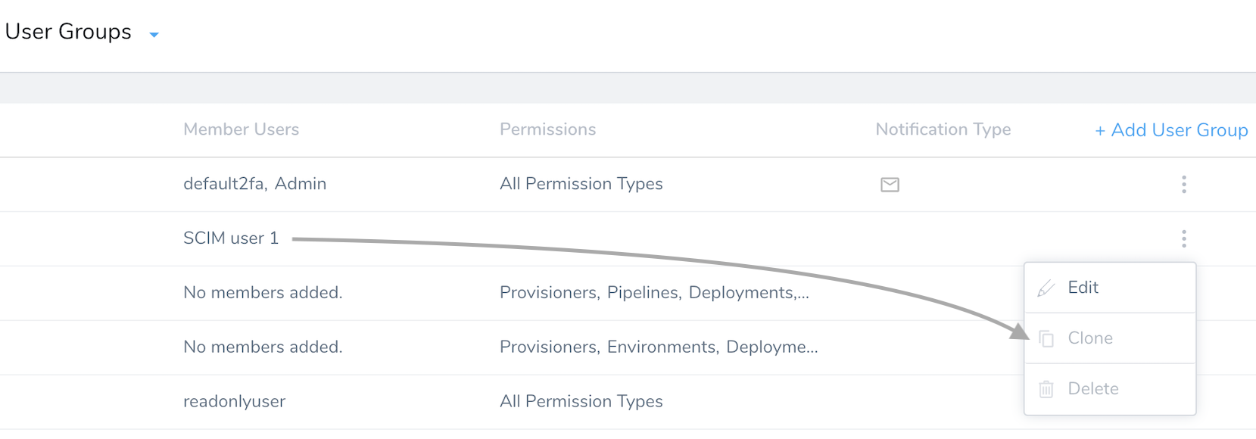The width and height of the screenshot is (1256, 439).
Task: Click Provisioners, Environments, Deployme... permissions text
Action: coord(659,347)
